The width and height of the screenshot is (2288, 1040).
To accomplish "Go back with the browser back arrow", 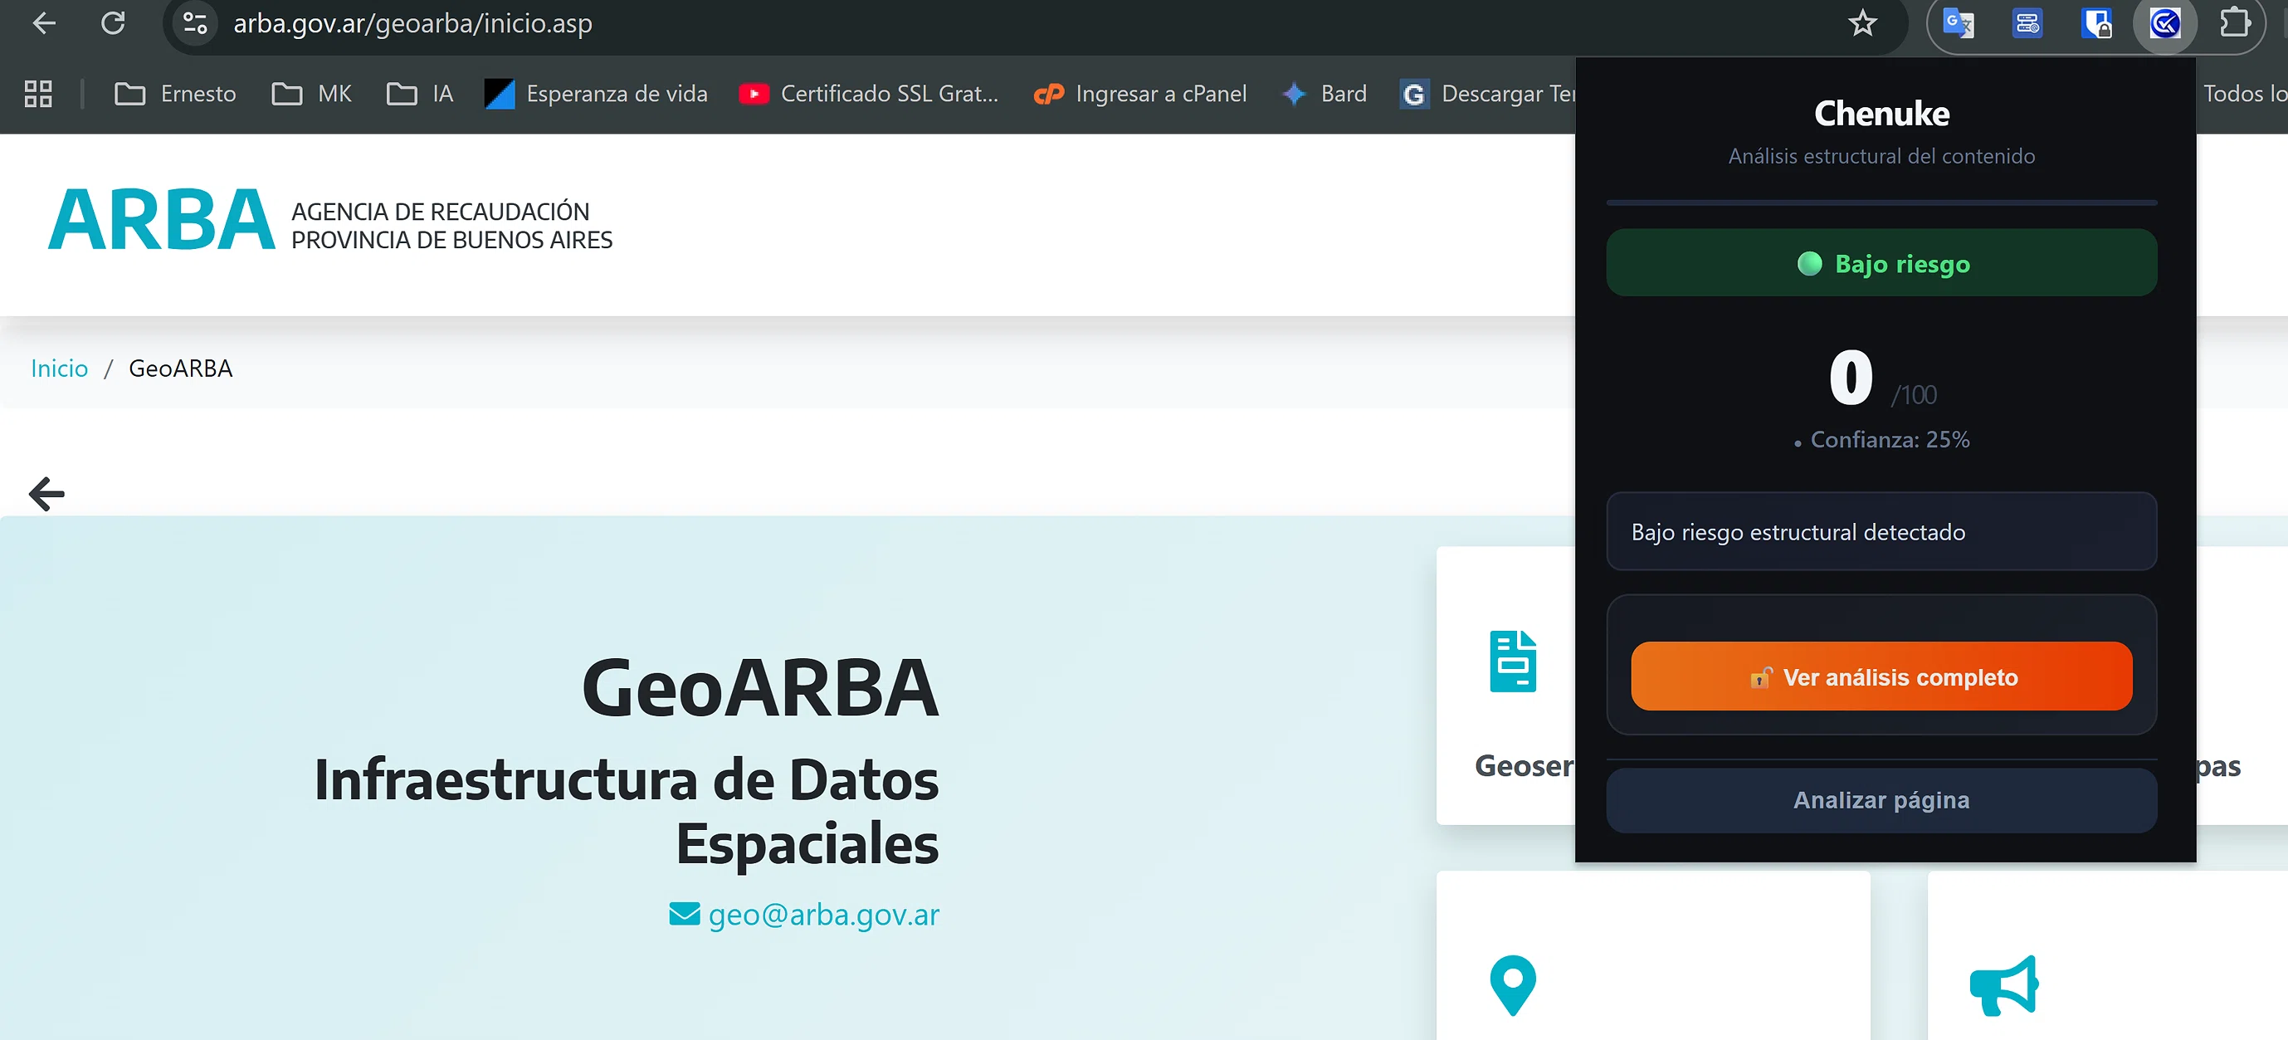I will 43,23.
